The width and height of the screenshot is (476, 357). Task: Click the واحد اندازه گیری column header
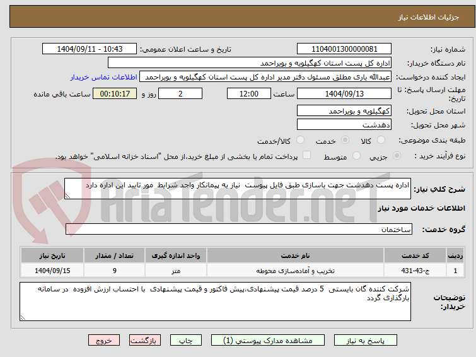coord(176,255)
